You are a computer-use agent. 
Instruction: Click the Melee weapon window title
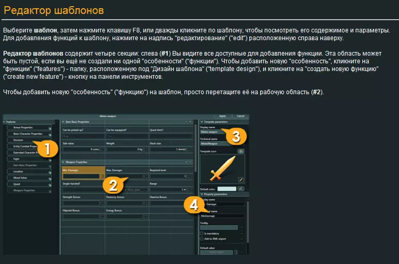pos(108,116)
